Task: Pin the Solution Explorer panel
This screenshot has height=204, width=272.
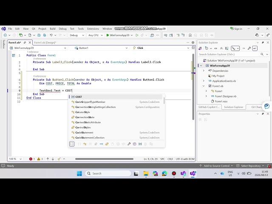Action: 263,42
